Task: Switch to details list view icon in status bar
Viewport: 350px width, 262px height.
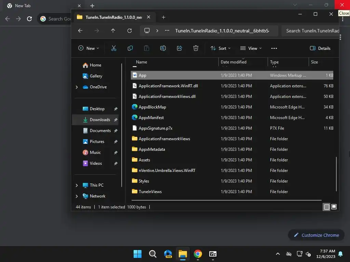Action: [326, 207]
